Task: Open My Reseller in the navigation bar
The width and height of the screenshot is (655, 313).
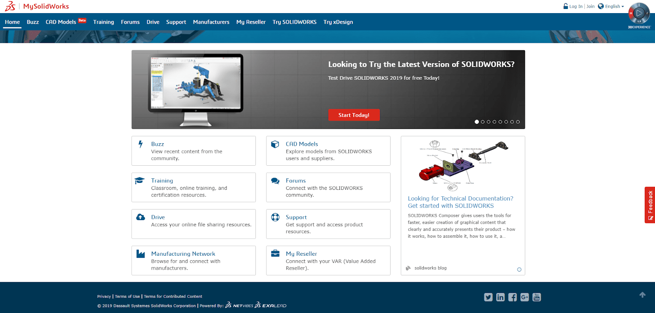Action: coord(251,22)
